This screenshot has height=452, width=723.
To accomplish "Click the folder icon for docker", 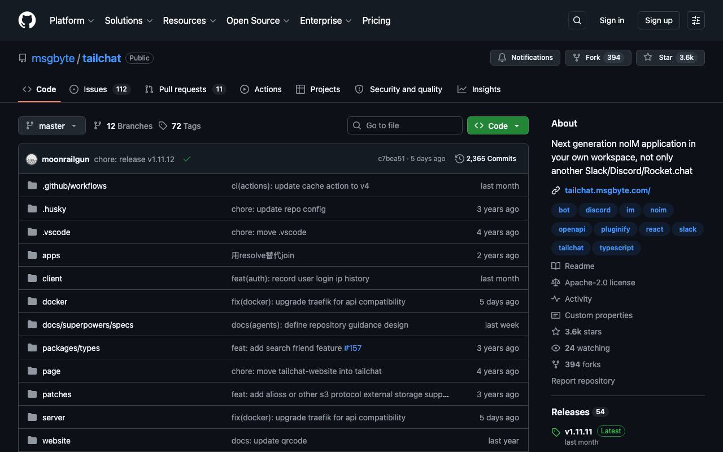I will [x=32, y=301].
